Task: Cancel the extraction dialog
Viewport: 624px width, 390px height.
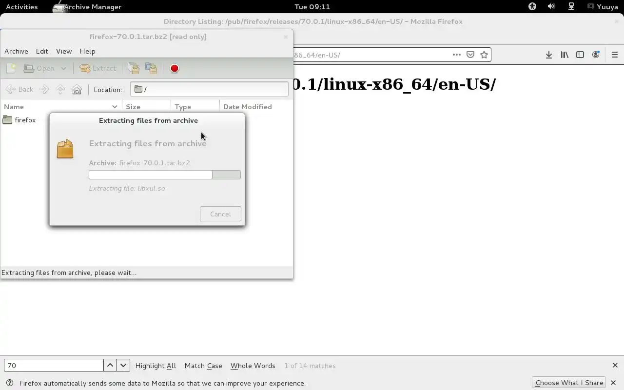Action: click(220, 214)
